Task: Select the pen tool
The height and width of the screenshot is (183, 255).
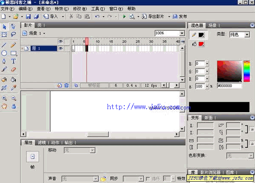Action: pos(4,61)
